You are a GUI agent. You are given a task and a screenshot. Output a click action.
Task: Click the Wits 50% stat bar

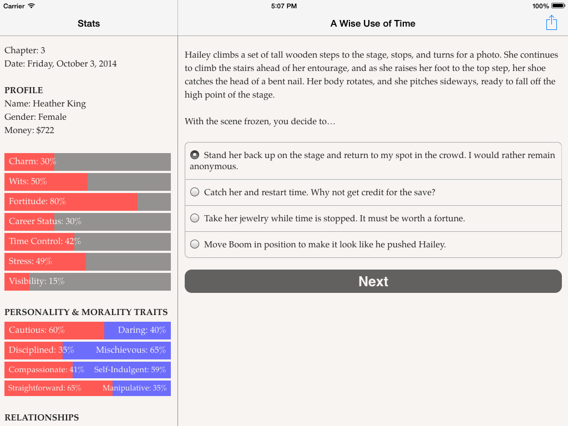click(x=88, y=181)
